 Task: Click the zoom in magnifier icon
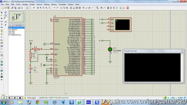point(41,8)
